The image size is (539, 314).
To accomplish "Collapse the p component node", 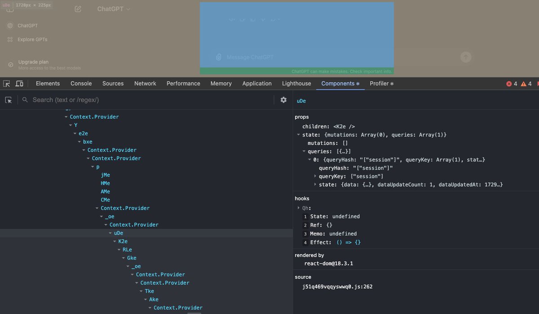I will click(x=93, y=167).
